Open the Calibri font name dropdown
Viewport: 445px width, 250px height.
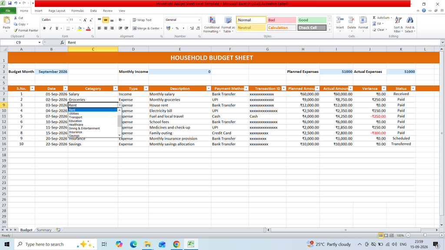click(x=67, y=20)
